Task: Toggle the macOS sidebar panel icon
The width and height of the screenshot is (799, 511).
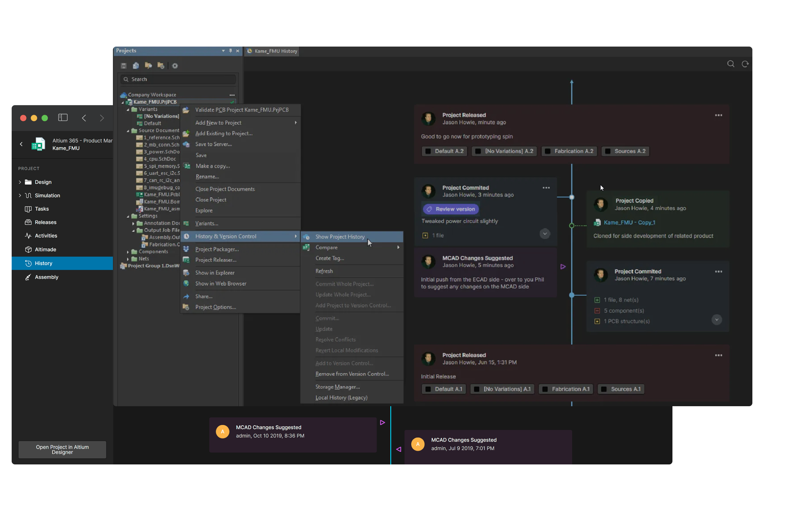Action: click(63, 117)
